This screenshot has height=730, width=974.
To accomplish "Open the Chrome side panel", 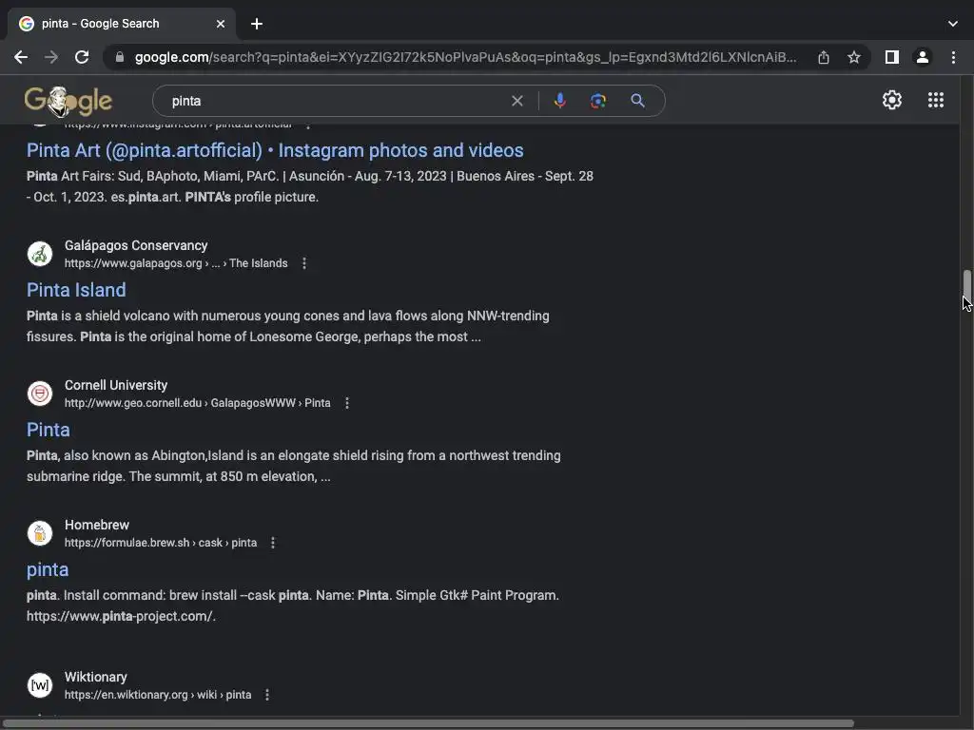I will coord(892,57).
